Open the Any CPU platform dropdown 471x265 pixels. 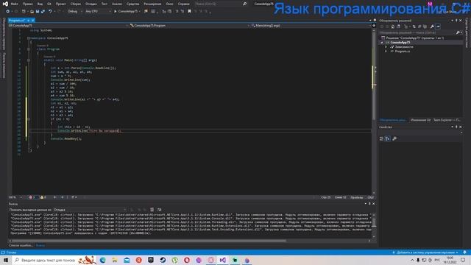point(98,12)
